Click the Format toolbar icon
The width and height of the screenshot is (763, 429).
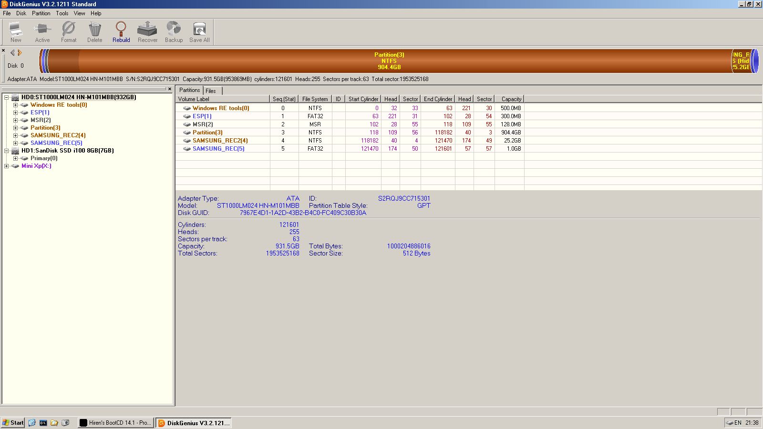coord(69,32)
